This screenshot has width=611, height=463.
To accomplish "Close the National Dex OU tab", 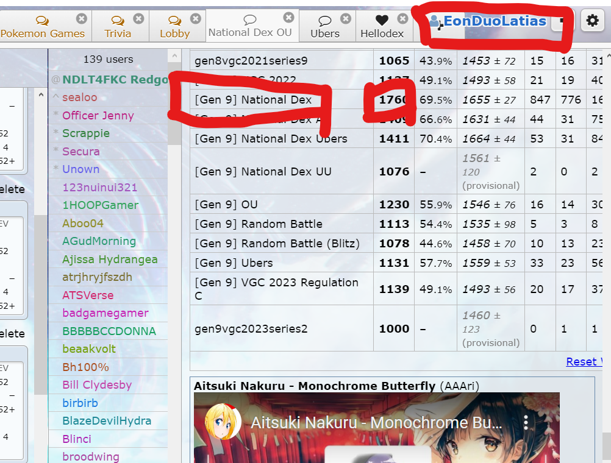I will click(x=288, y=18).
